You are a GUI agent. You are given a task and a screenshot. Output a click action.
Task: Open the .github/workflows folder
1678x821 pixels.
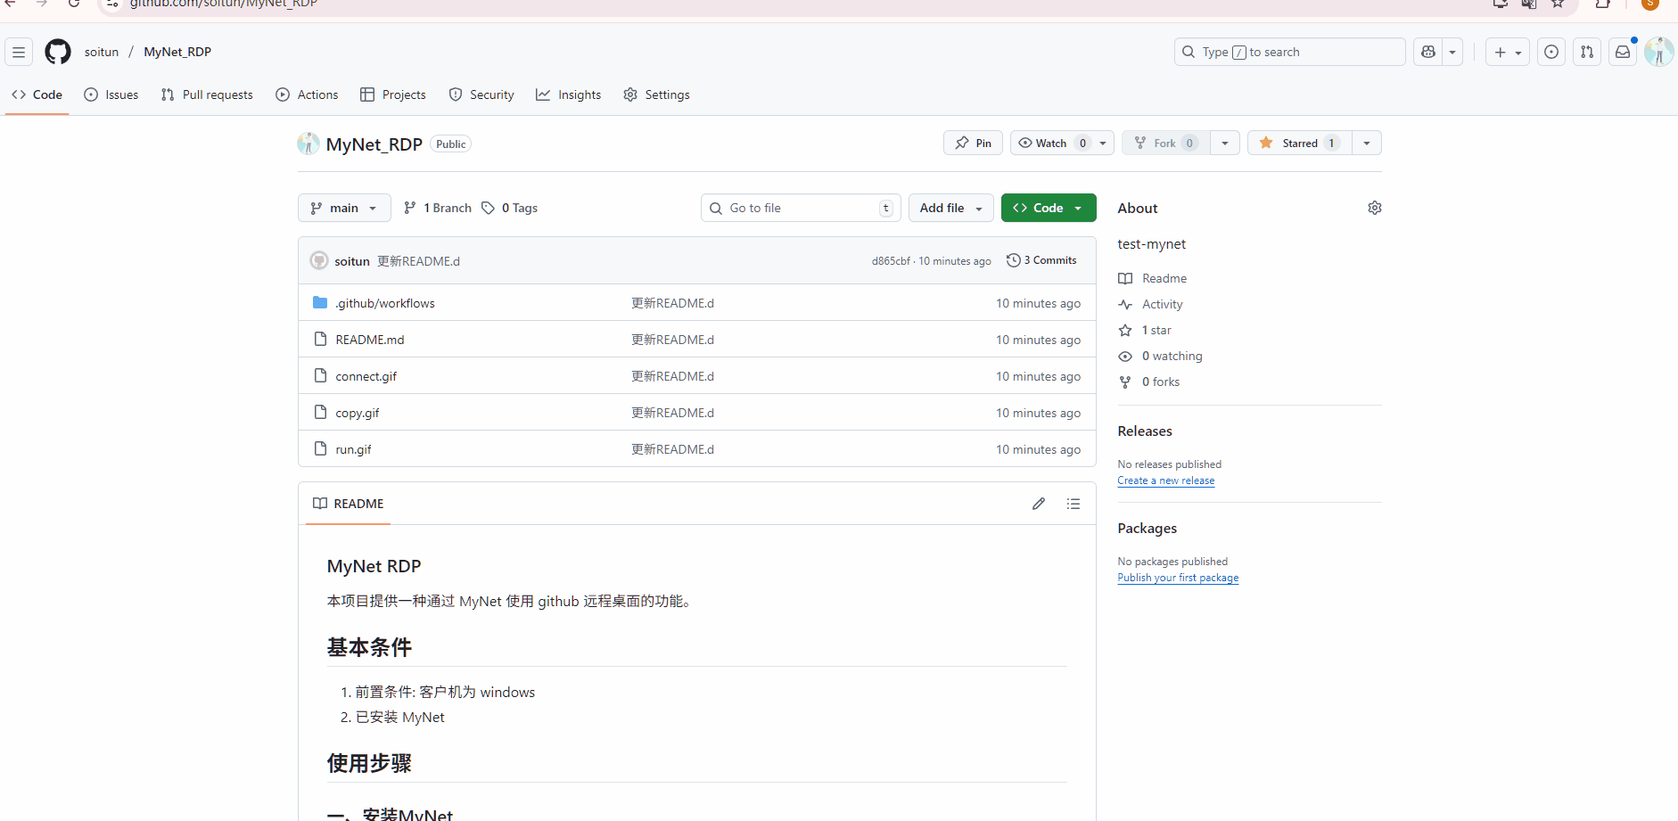pos(385,303)
